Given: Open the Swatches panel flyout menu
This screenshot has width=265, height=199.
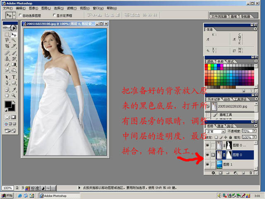Looking at the screenshot, I should pyautogui.click(x=256, y=61).
